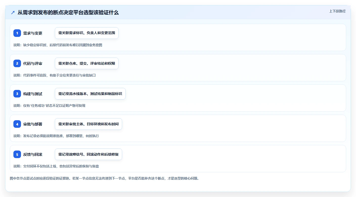Click the 需记录流水线版本、测试结果和制品标识 box

click(90, 94)
